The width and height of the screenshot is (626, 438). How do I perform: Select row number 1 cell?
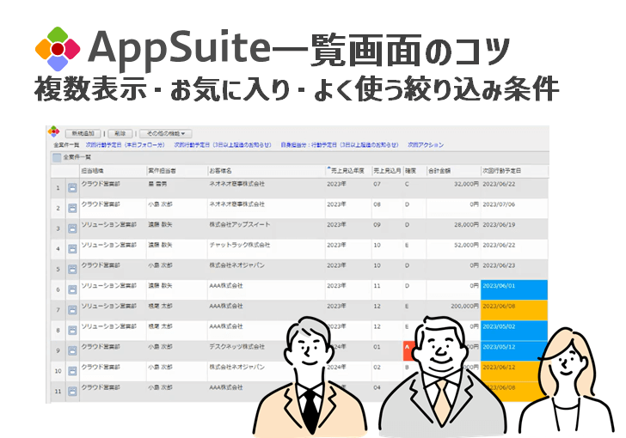click(x=58, y=188)
